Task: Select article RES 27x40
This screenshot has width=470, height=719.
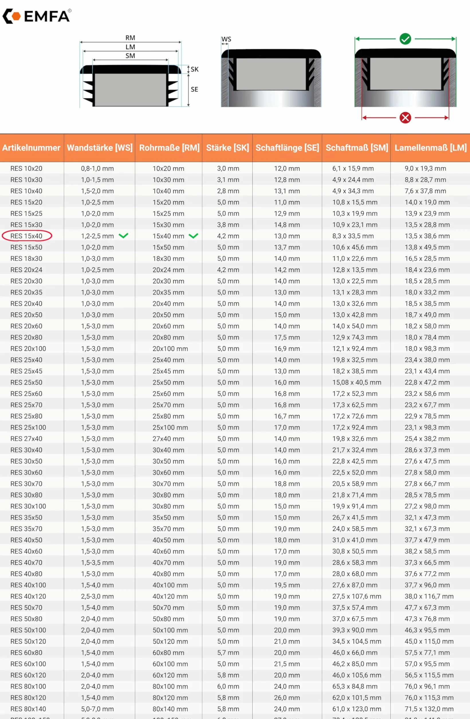Action: (x=26, y=439)
